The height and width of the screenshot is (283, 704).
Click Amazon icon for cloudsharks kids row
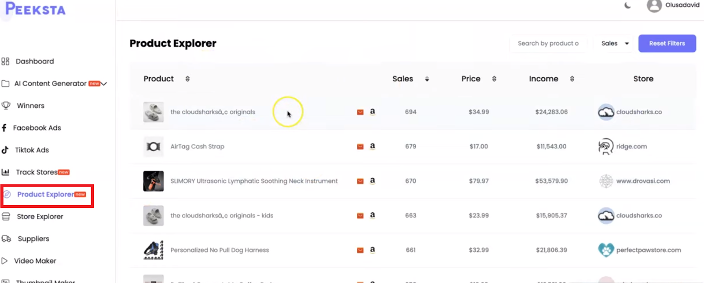372,215
